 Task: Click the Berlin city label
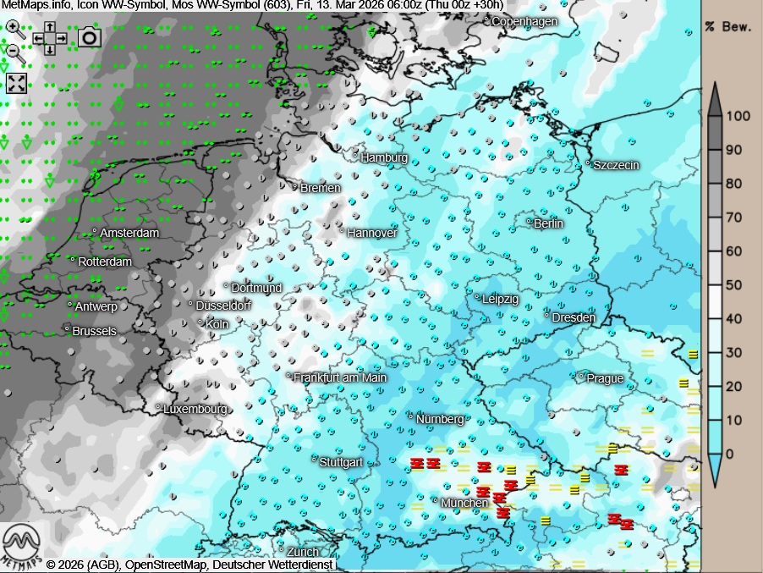(548, 223)
